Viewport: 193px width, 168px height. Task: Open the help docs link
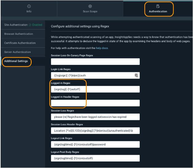click(102, 48)
